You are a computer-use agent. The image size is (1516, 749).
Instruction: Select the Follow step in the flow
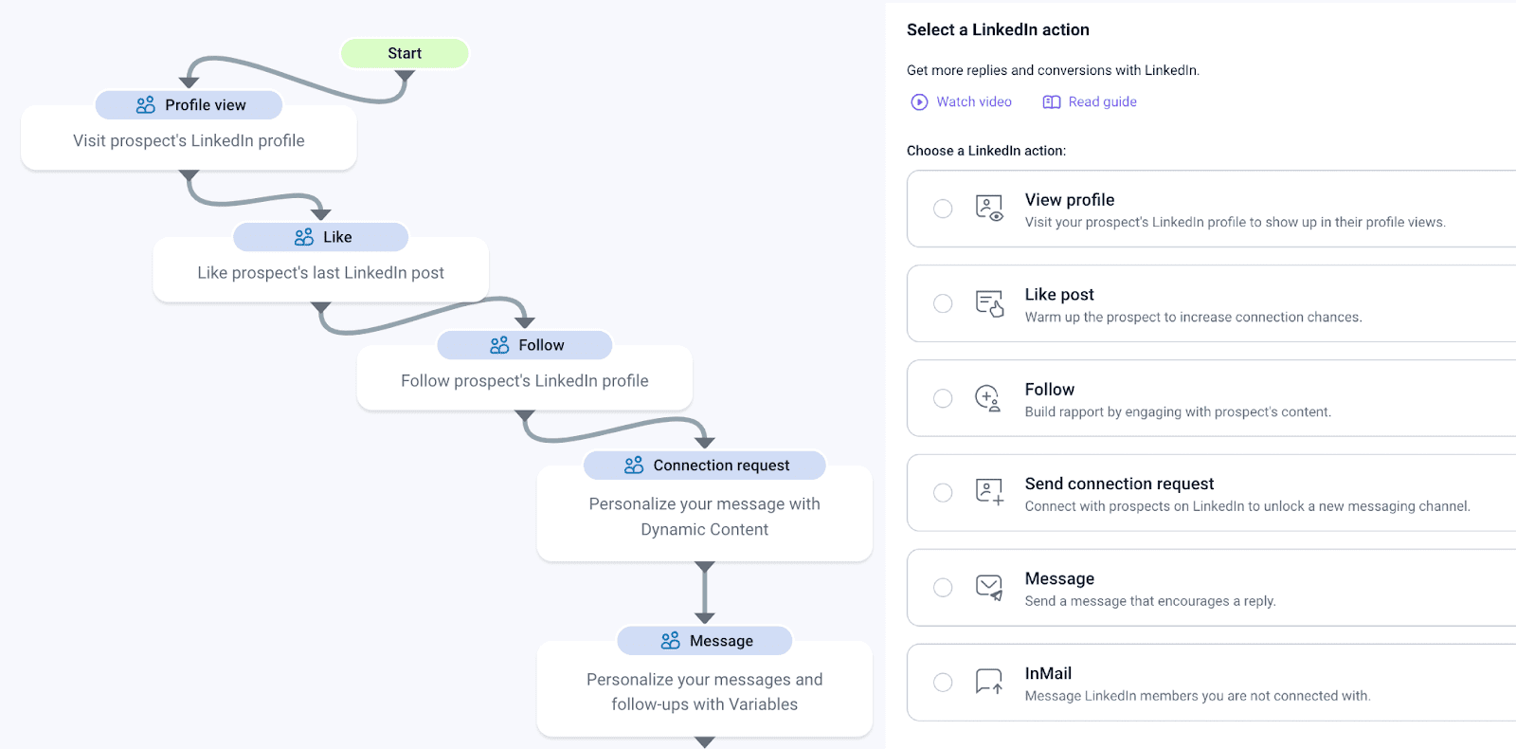(x=525, y=345)
